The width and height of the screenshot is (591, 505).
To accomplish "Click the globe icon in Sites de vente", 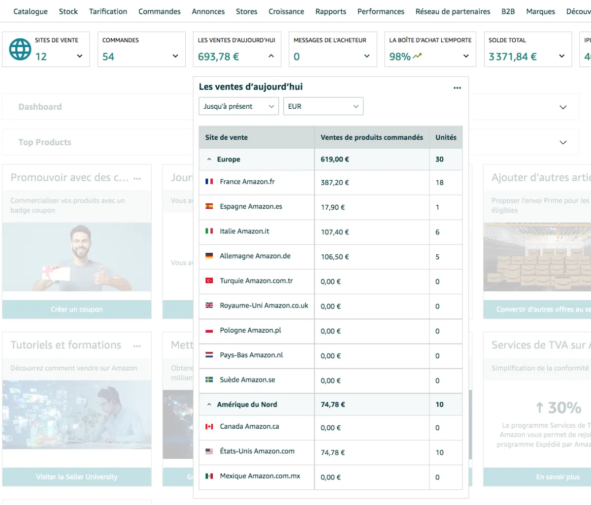I will click(20, 49).
